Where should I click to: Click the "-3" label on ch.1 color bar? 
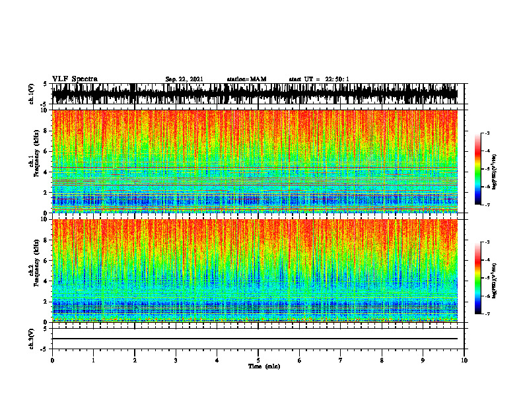click(487, 133)
